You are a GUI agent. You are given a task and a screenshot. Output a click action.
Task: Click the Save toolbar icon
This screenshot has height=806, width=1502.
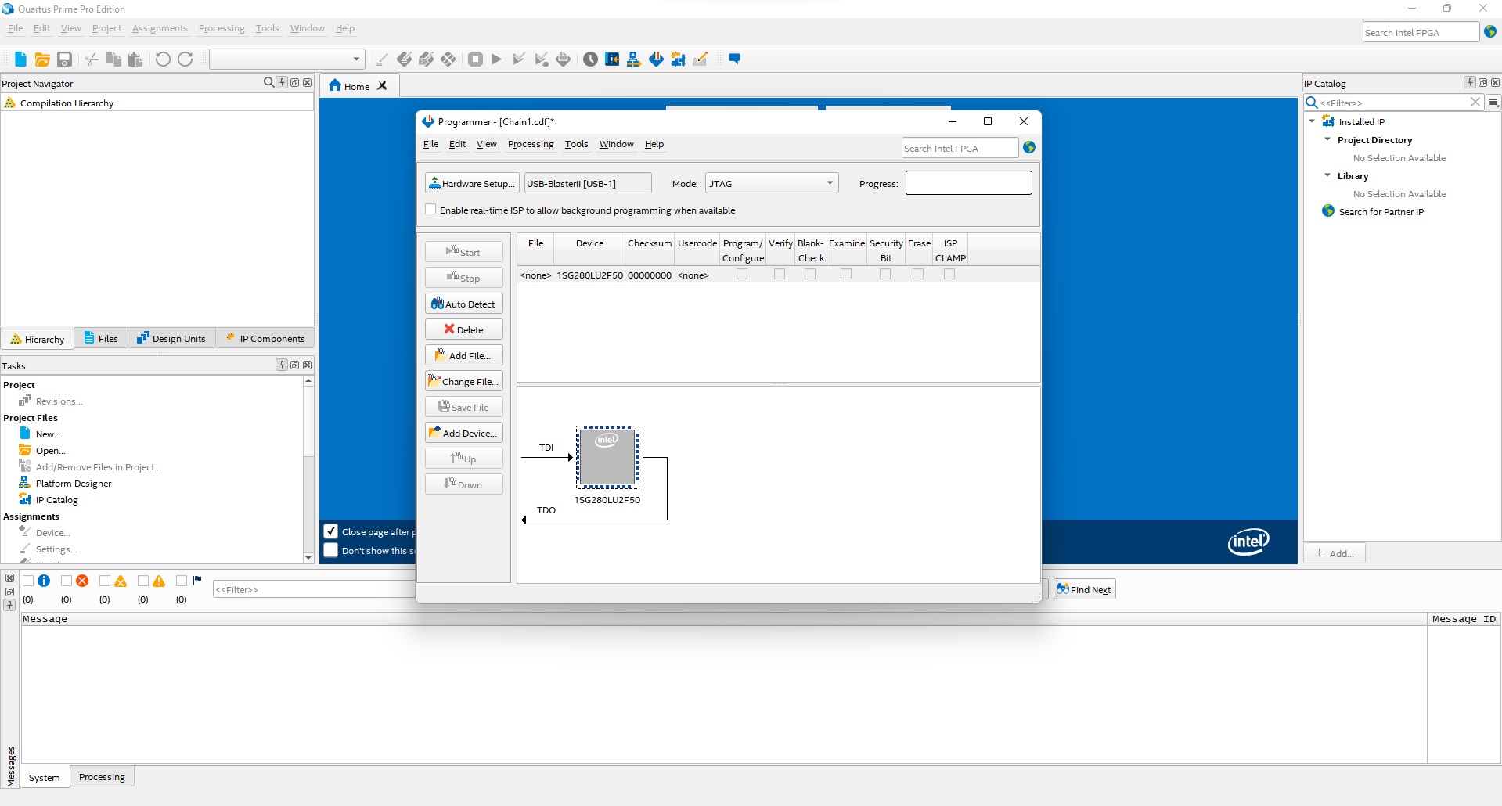(65, 59)
